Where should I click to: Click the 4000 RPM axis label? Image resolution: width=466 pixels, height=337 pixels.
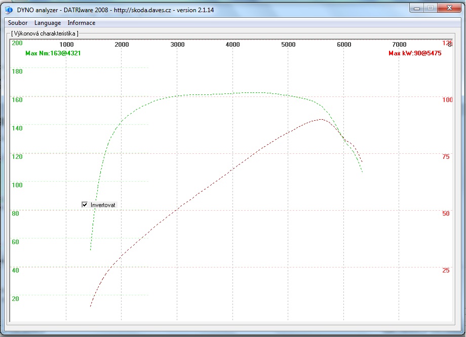point(232,45)
